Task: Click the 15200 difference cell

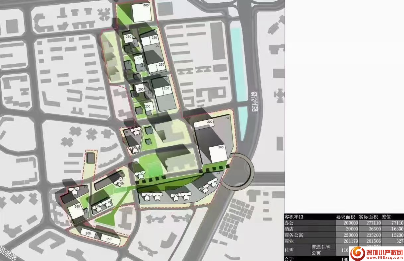Action: click(x=392, y=235)
